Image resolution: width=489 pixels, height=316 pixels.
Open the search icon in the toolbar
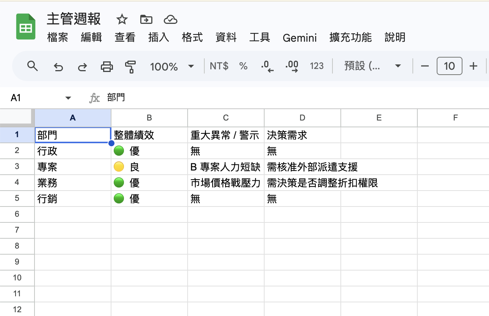click(x=33, y=66)
